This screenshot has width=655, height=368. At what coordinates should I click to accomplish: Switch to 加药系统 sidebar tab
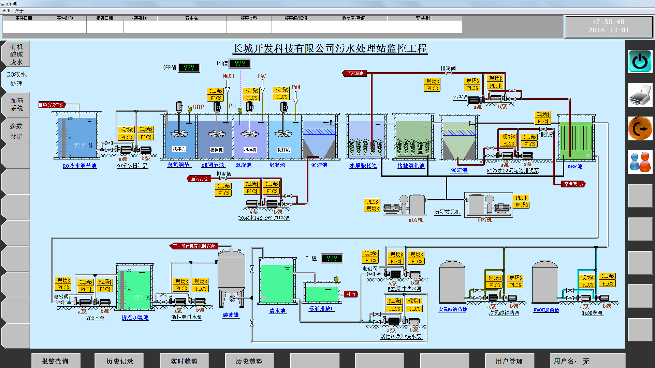pos(16,104)
